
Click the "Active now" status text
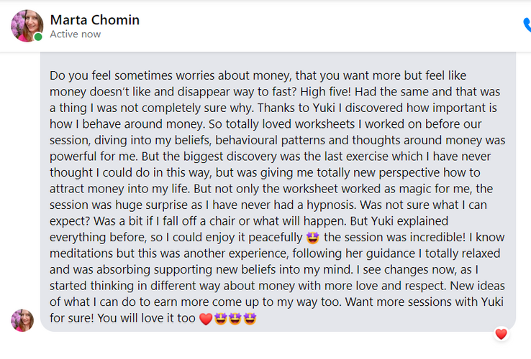pyautogui.click(x=75, y=34)
